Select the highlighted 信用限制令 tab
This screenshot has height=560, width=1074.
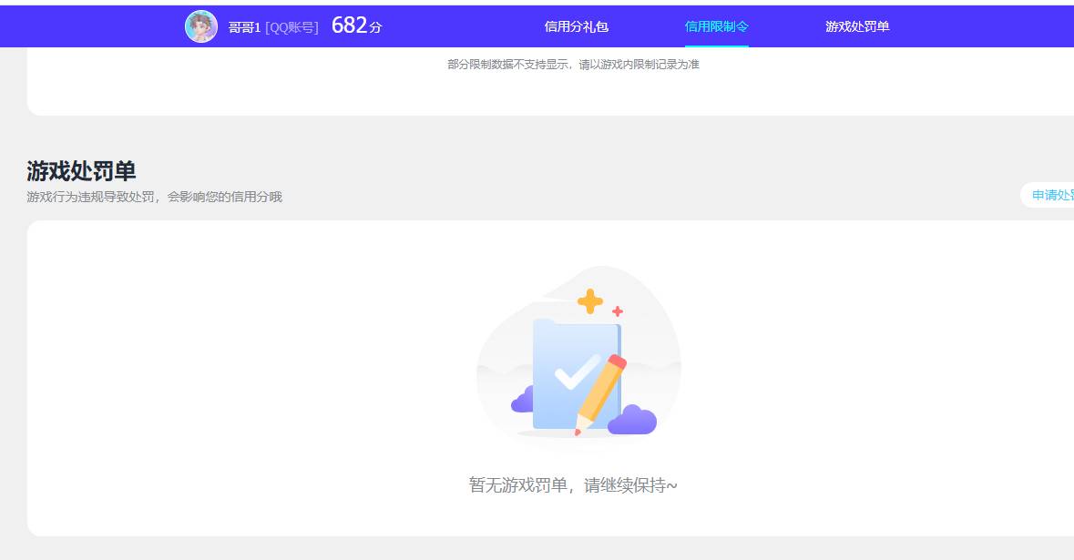(x=716, y=26)
